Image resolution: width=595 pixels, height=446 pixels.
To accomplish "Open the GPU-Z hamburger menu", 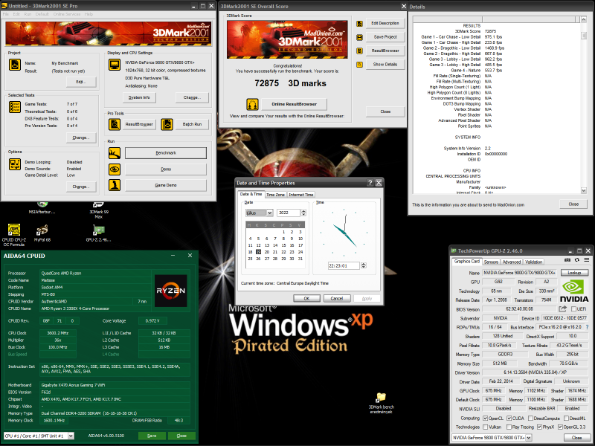I will tap(587, 260).
